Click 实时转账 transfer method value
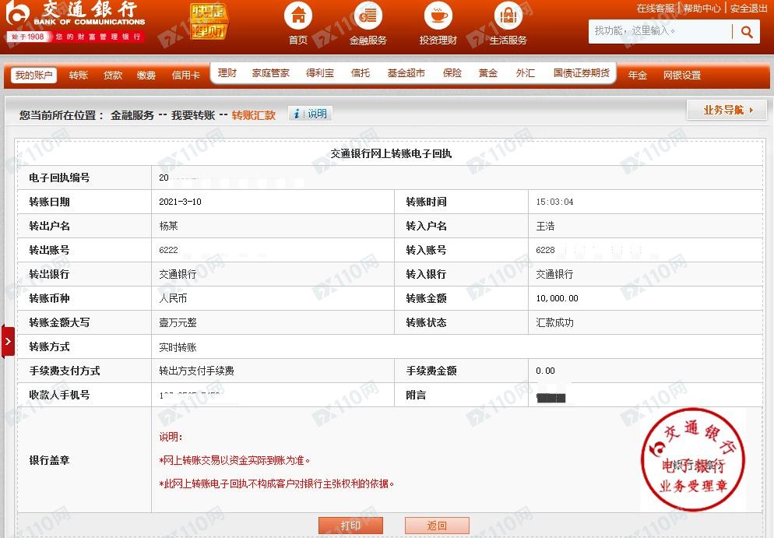774x538 pixels. (x=178, y=347)
